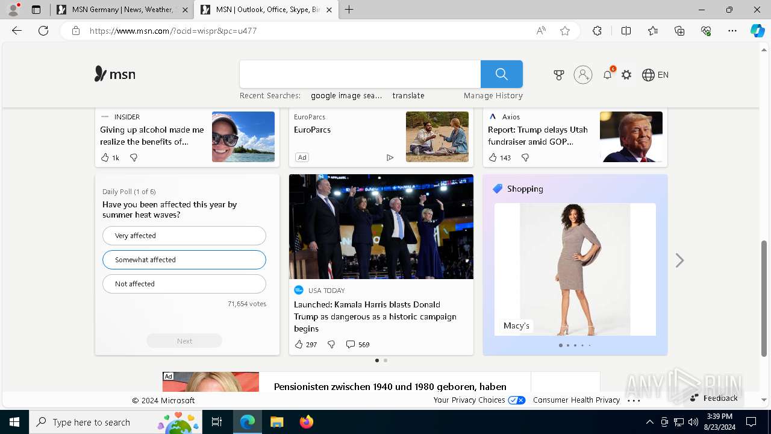Dislike the USA TODAY Kamala Harris article
The image size is (771, 434).
(x=331, y=344)
